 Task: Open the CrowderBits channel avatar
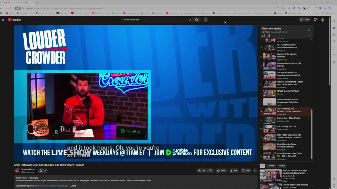click(17, 171)
